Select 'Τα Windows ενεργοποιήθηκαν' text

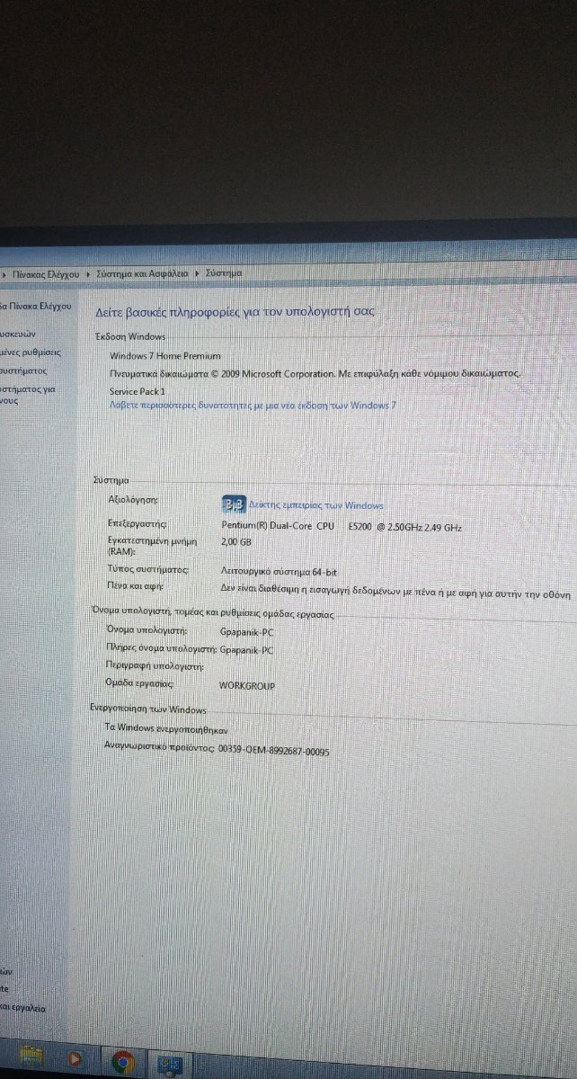click(x=166, y=727)
